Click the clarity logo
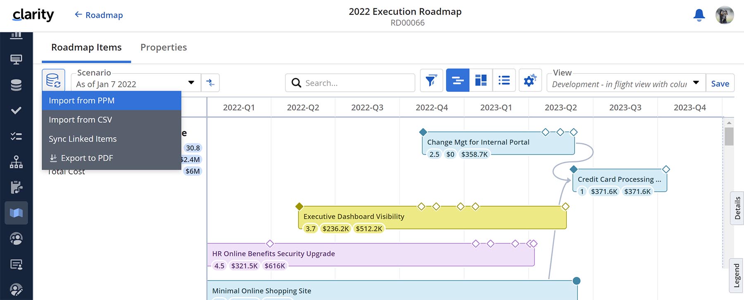The height and width of the screenshot is (300, 744). pyautogui.click(x=33, y=15)
